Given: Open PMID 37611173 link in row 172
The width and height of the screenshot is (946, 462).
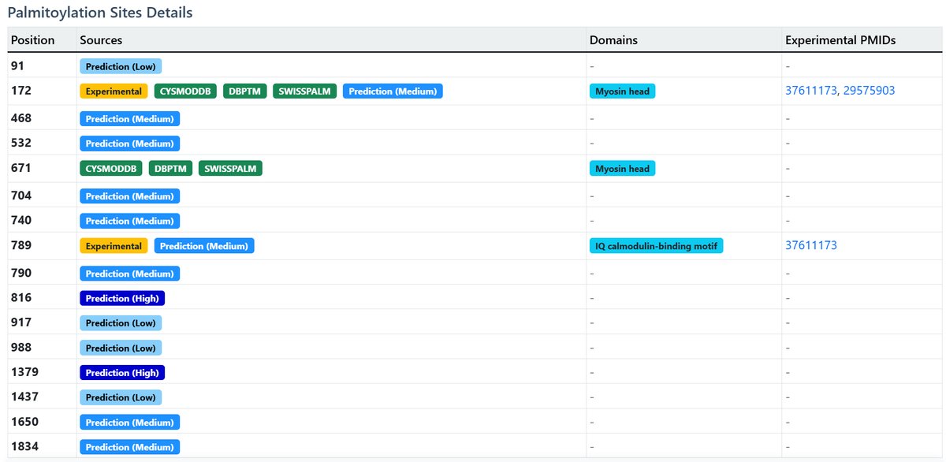Looking at the screenshot, I should pos(811,91).
